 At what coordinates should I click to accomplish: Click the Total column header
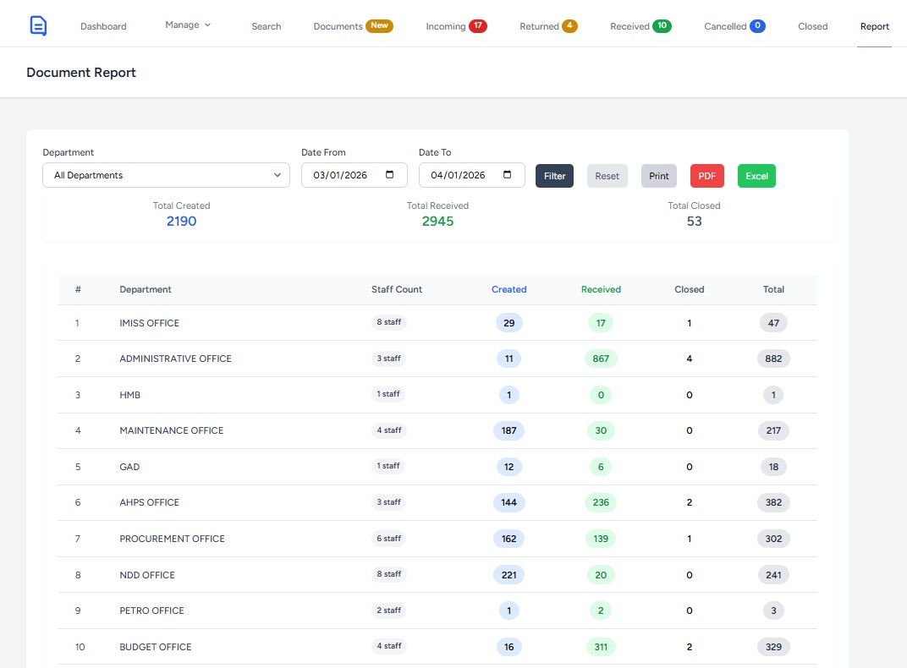[x=773, y=289]
